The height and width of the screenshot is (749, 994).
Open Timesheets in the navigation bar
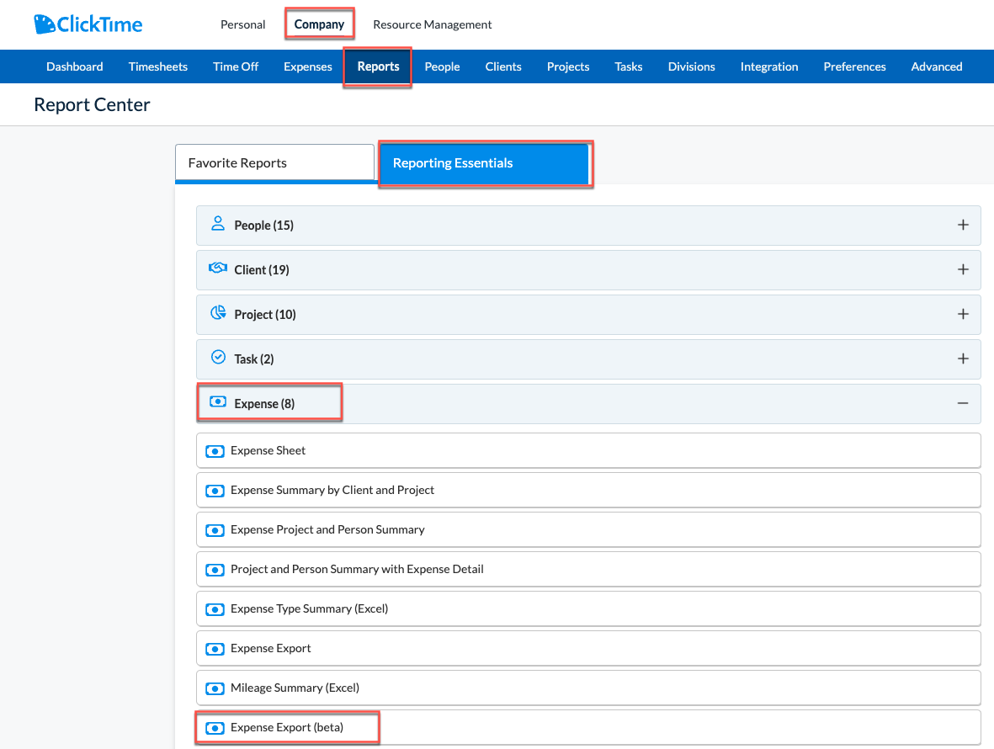point(158,66)
